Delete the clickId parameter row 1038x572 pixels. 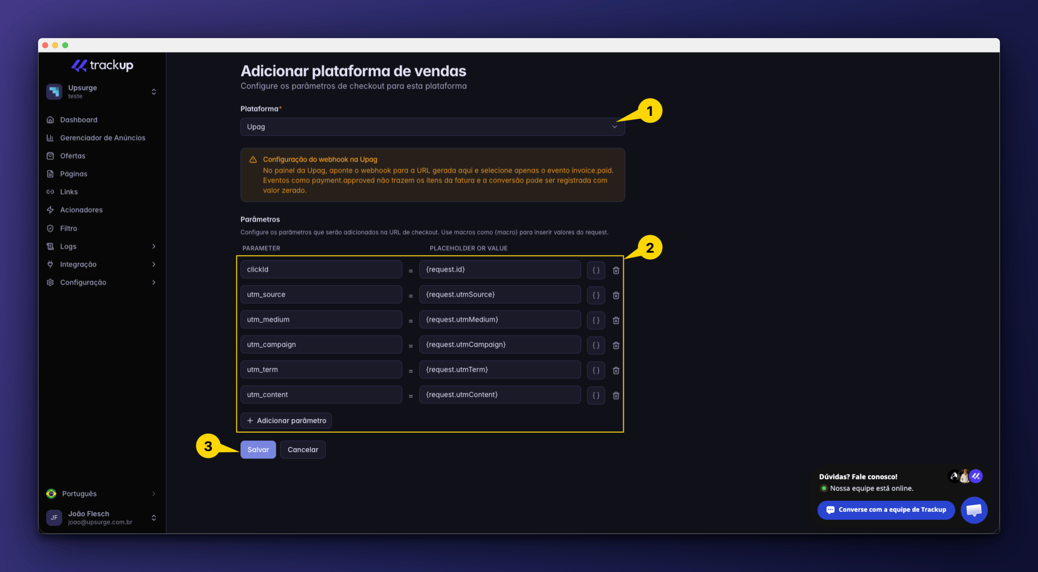(x=616, y=270)
